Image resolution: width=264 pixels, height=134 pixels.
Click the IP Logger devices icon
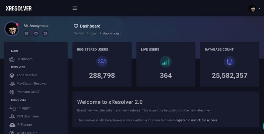click(x=12, y=108)
